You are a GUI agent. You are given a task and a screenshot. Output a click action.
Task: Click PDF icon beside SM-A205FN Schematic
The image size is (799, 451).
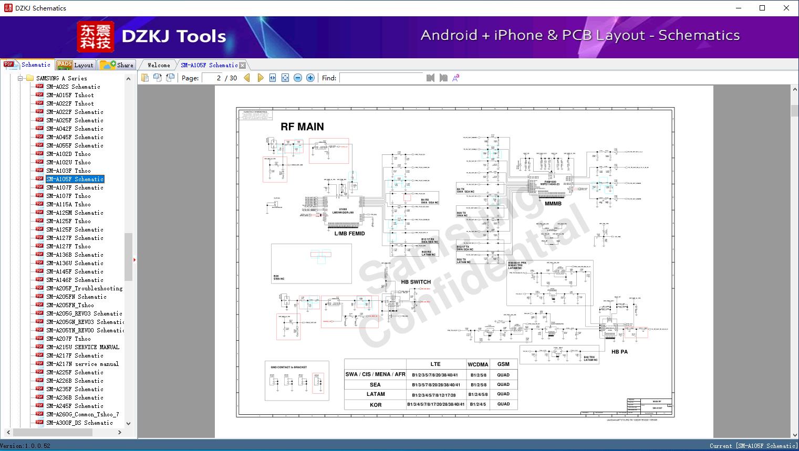[x=39, y=297]
